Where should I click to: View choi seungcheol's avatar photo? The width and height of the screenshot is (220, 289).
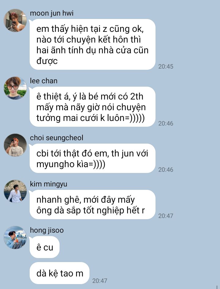tap(15, 145)
